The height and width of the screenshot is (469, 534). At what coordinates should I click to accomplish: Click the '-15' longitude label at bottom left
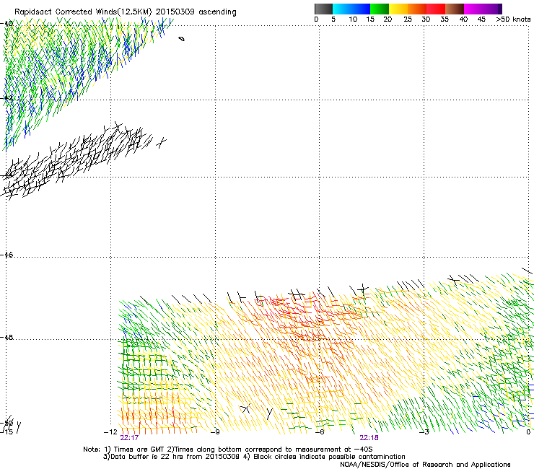(x=6, y=431)
